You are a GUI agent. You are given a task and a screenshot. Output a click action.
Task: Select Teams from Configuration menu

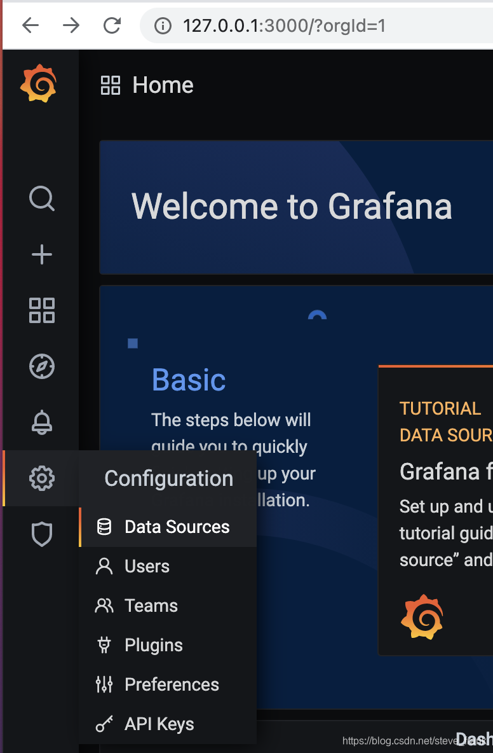pyautogui.click(x=168, y=605)
